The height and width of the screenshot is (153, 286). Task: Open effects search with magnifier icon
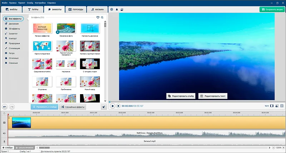pos(102,17)
